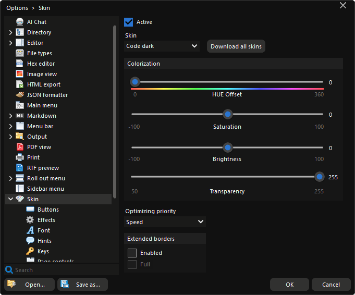Click the HTML export icon
This screenshot has height=295, width=355.
[20, 84]
